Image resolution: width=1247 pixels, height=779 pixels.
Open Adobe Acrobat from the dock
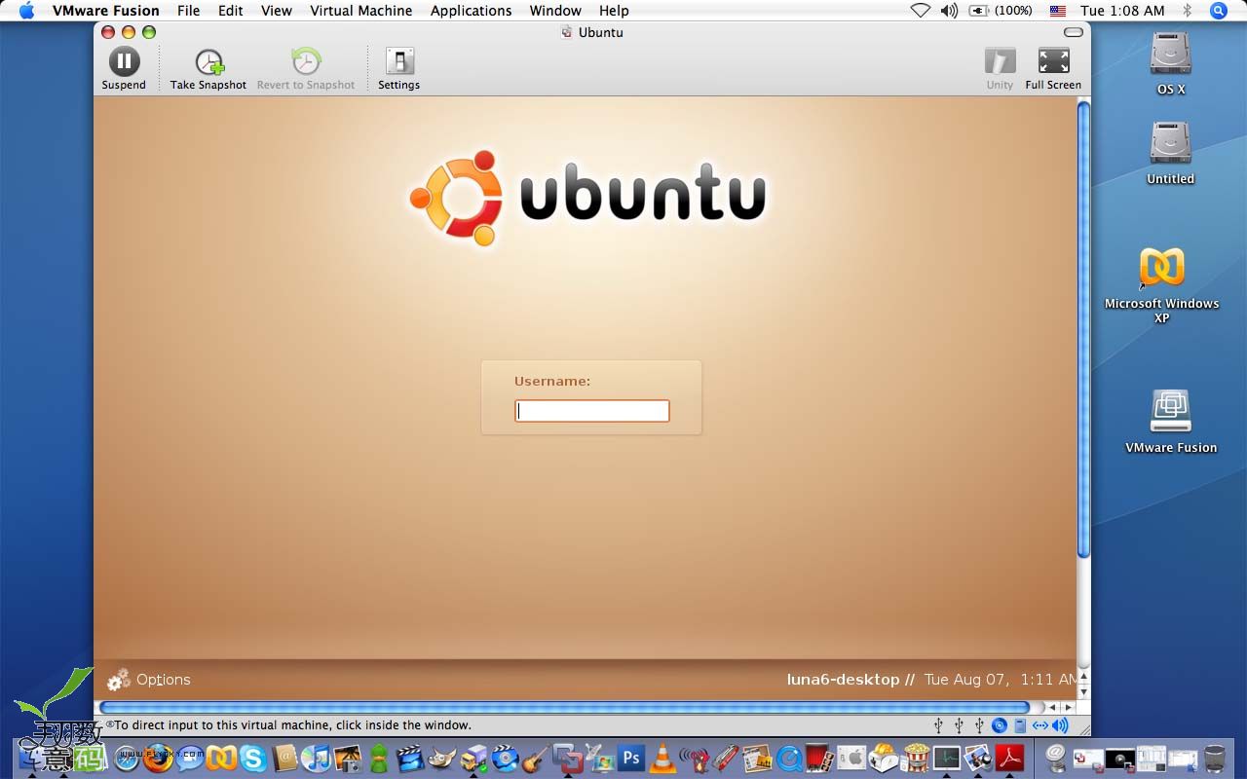1009,759
